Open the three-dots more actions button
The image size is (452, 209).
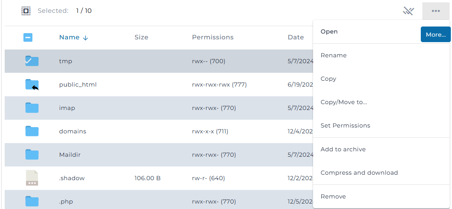point(436,11)
